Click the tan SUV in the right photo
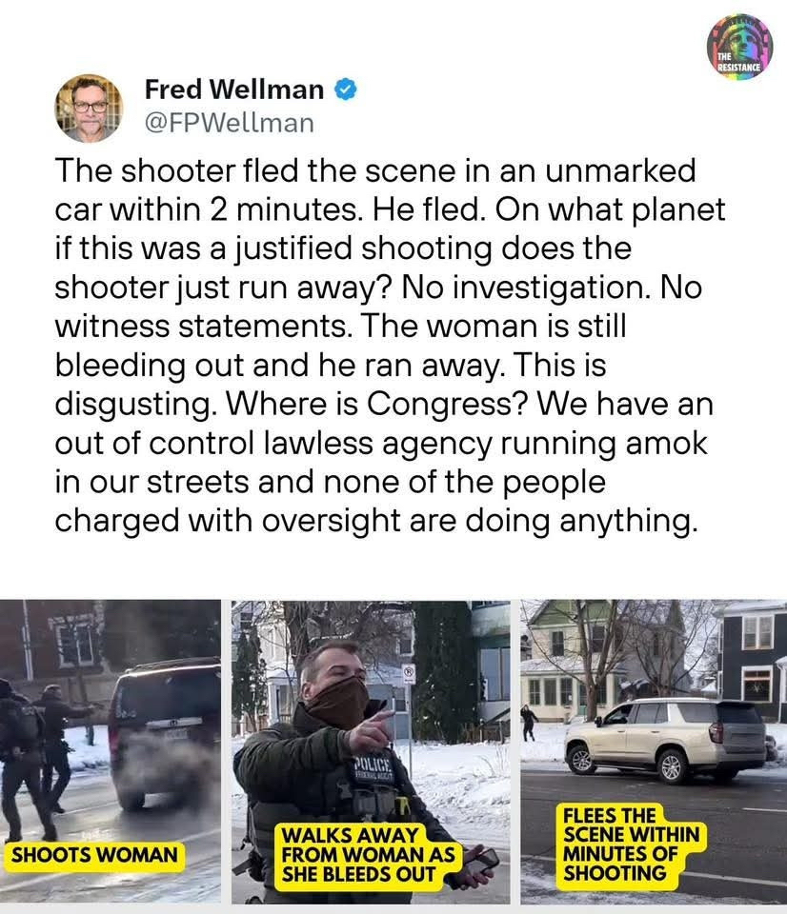The height and width of the screenshot is (914, 787). tap(665, 741)
